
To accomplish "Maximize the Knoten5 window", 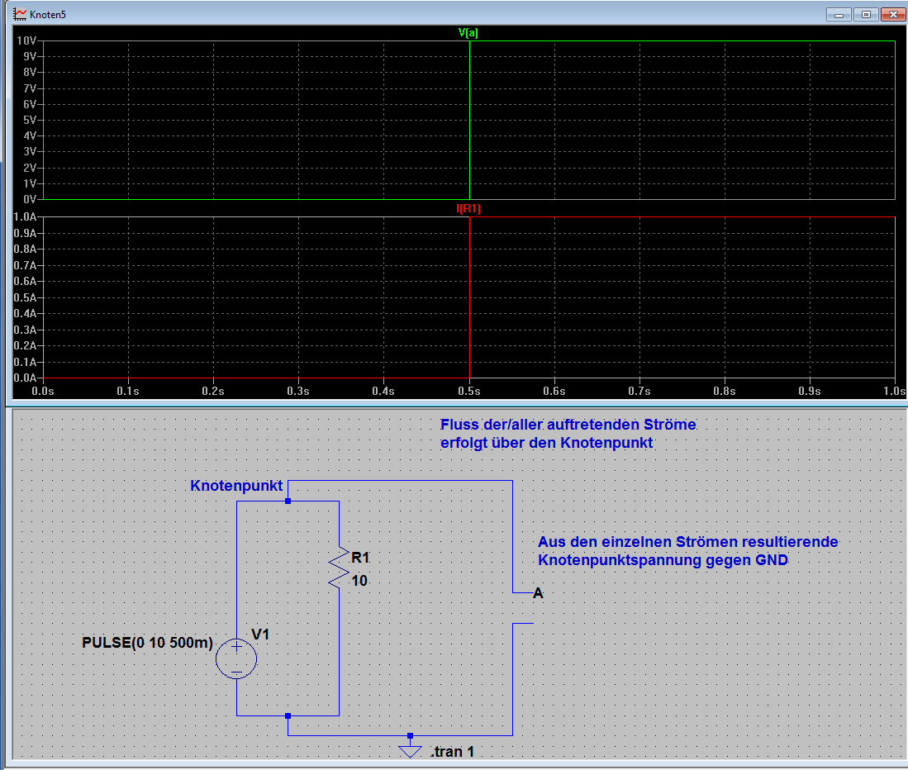I will 867,15.
